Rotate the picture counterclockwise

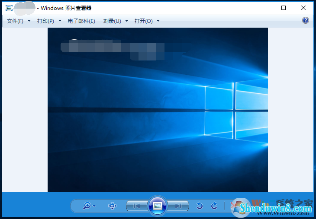(200, 206)
